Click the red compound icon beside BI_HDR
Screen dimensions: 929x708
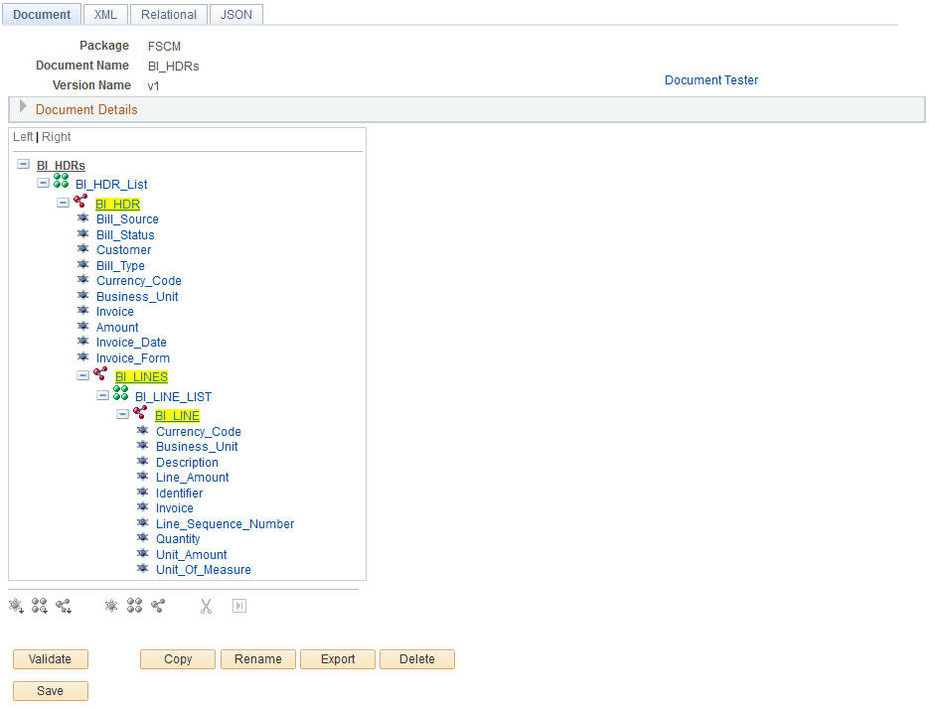pos(80,200)
